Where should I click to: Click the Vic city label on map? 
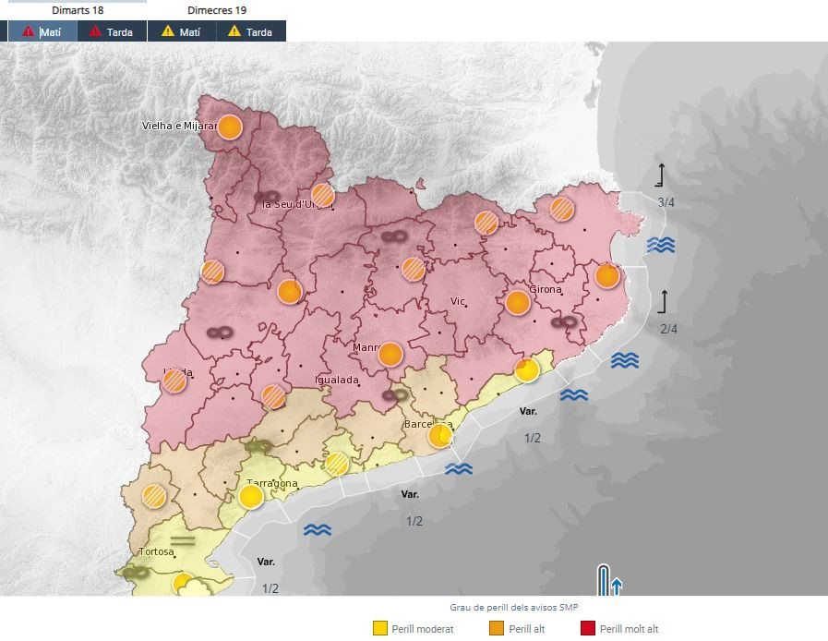(458, 302)
